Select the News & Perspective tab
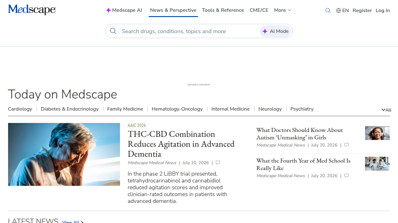Image resolution: width=398 pixels, height=223 pixels. [173, 10]
